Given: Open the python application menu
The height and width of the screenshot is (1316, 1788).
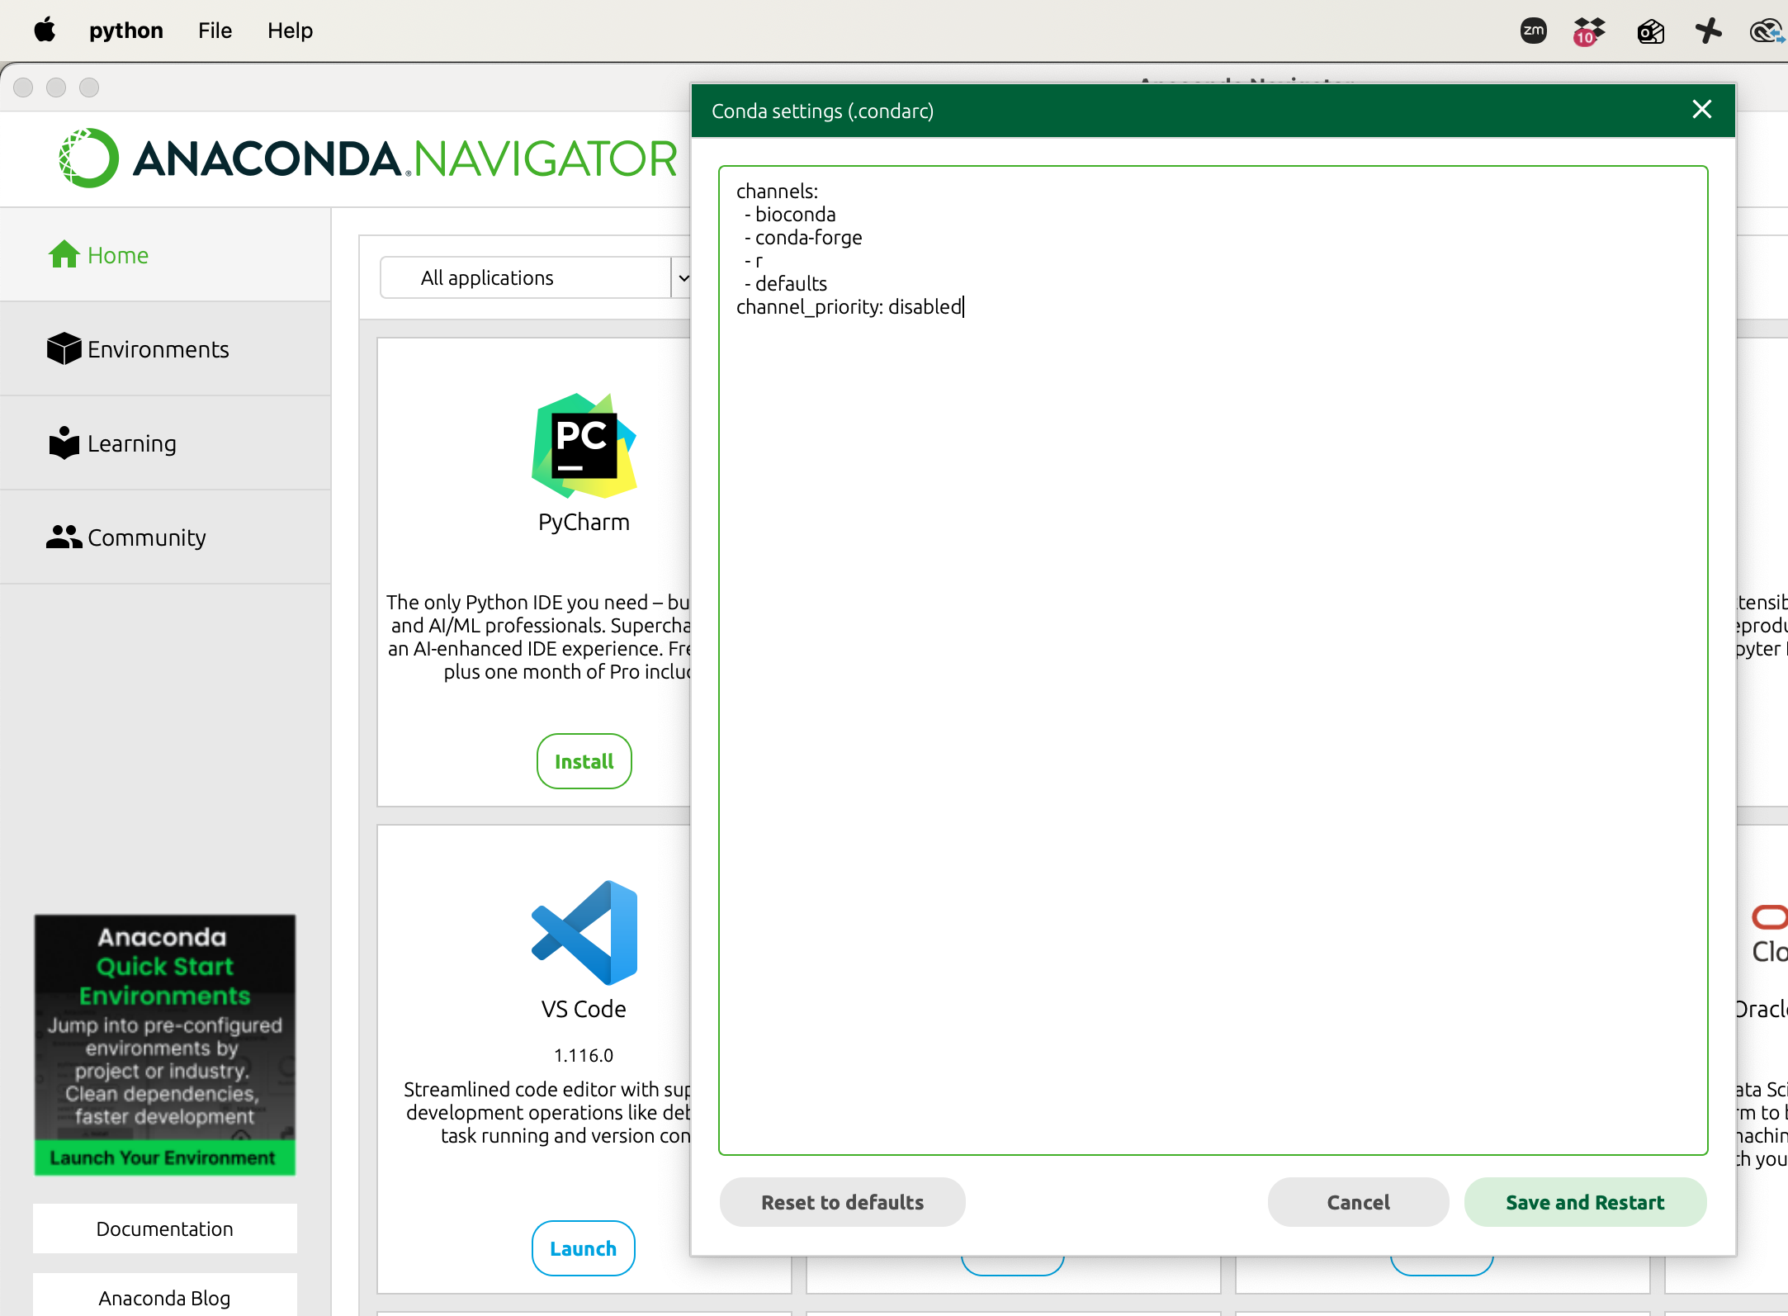Looking at the screenshot, I should (x=126, y=31).
